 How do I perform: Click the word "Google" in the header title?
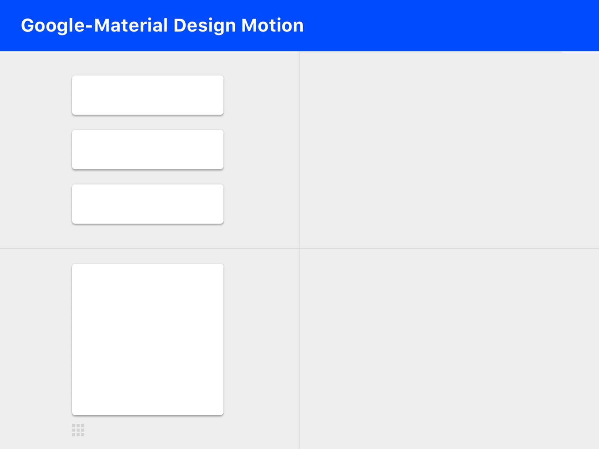click(x=53, y=26)
